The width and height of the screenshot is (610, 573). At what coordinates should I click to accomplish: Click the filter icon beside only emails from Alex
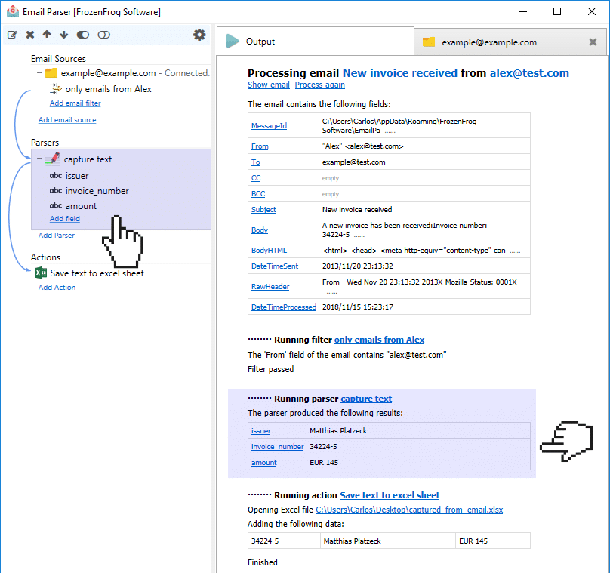click(x=56, y=88)
